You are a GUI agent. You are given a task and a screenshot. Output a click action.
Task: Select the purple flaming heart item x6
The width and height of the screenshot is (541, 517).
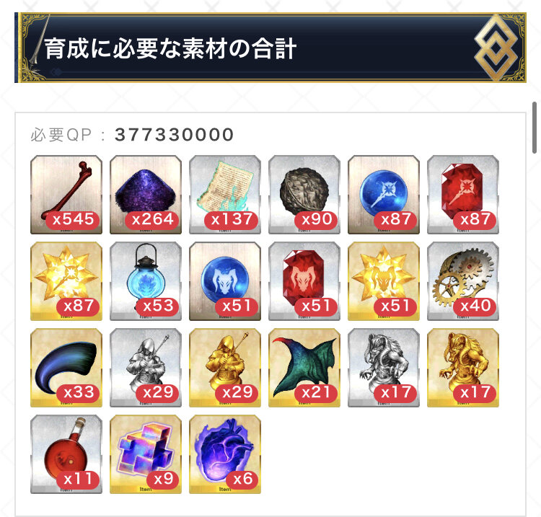pyautogui.click(x=225, y=454)
